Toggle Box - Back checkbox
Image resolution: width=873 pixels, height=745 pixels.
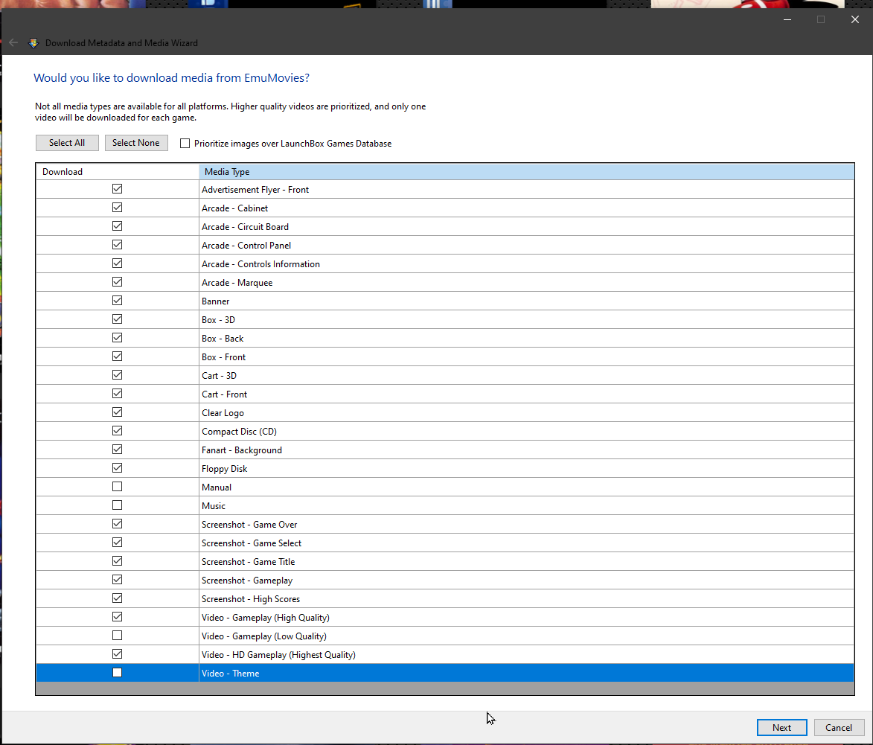click(117, 338)
